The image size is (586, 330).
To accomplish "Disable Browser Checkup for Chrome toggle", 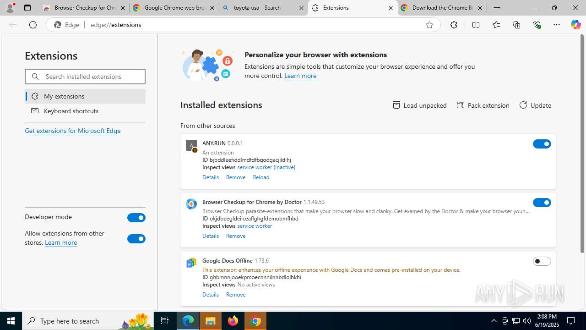I will (x=542, y=203).
